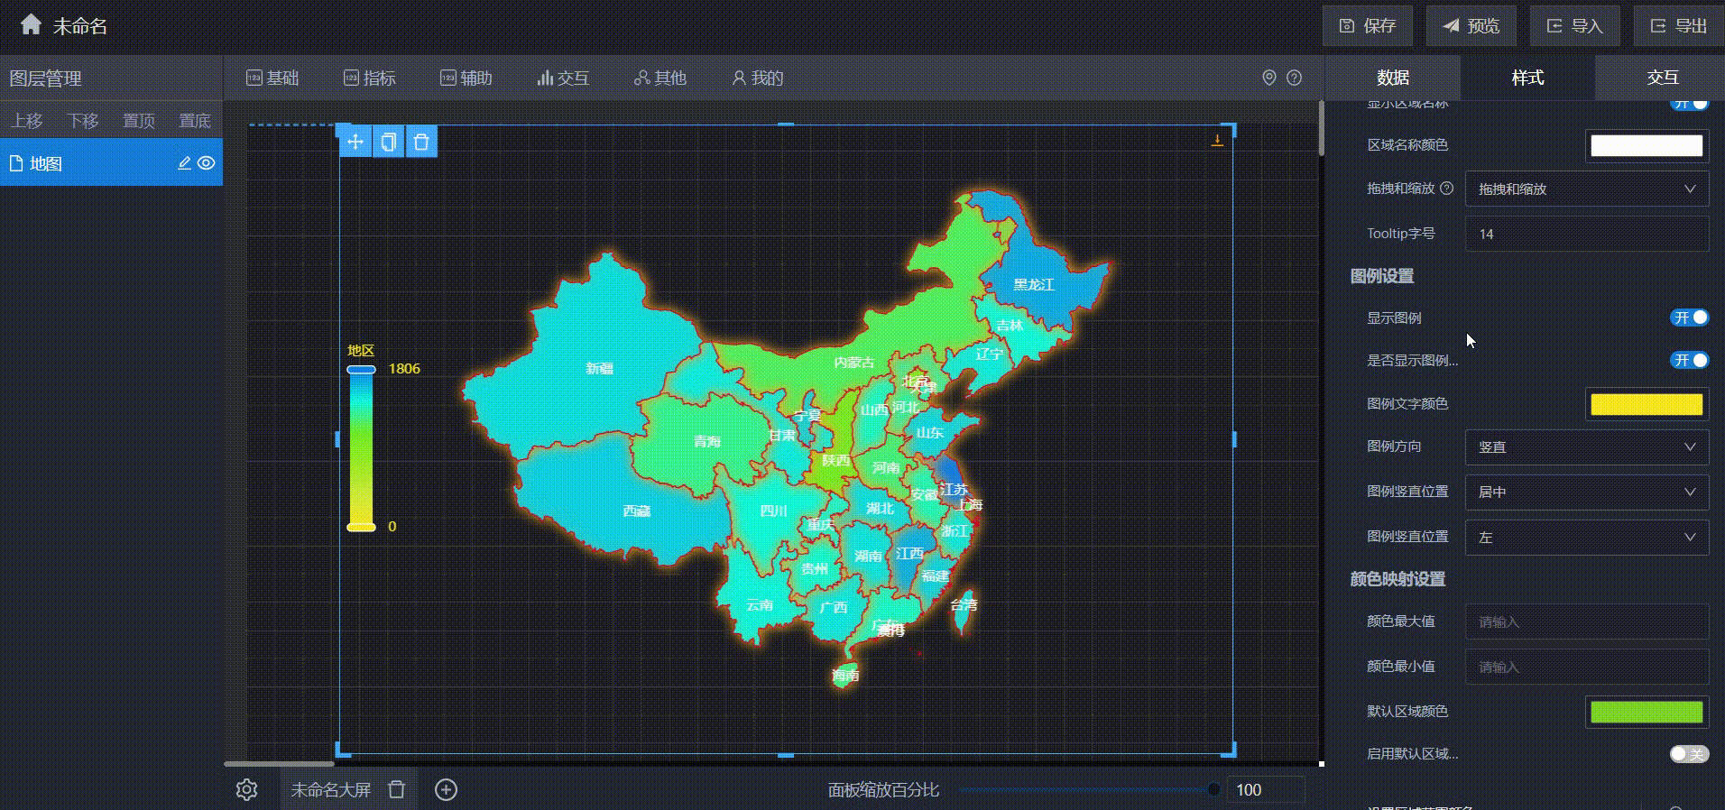Open settings gear at bottom left
This screenshot has width=1725, height=810.
point(246,789)
